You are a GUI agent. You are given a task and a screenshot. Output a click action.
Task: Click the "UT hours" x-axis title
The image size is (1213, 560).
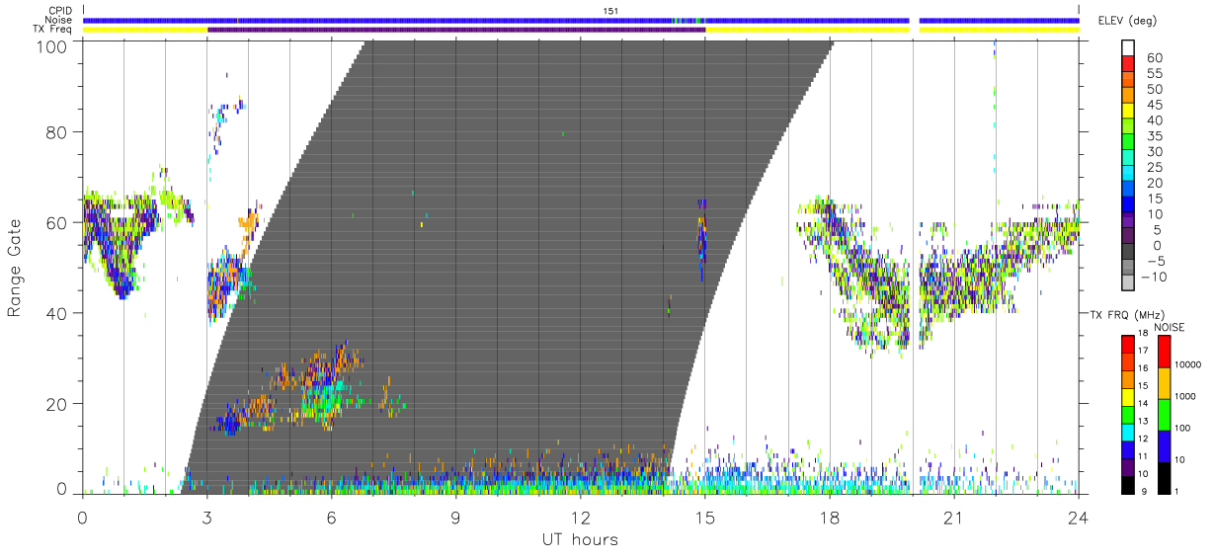580,539
